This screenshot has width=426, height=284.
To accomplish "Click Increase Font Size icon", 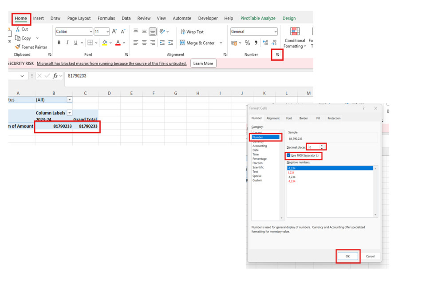I will (x=114, y=32).
